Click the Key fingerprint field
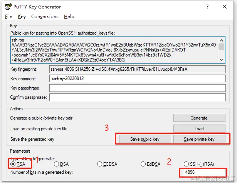This screenshot has width=237, height=183. 138,69
